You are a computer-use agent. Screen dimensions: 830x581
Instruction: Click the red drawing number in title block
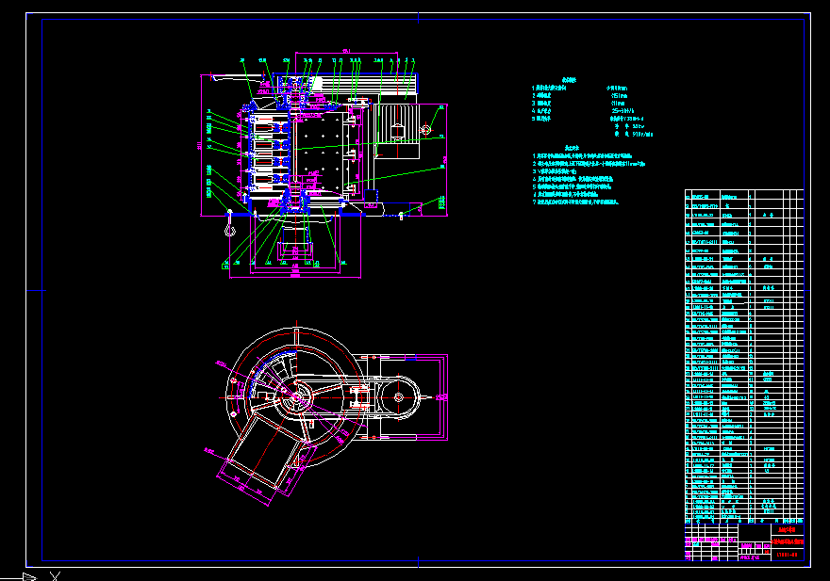pos(788,555)
